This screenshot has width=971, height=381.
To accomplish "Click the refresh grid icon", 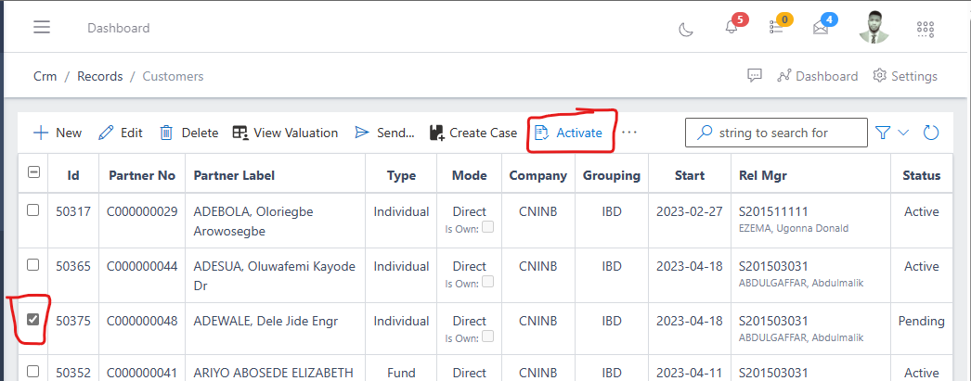I will tap(931, 133).
